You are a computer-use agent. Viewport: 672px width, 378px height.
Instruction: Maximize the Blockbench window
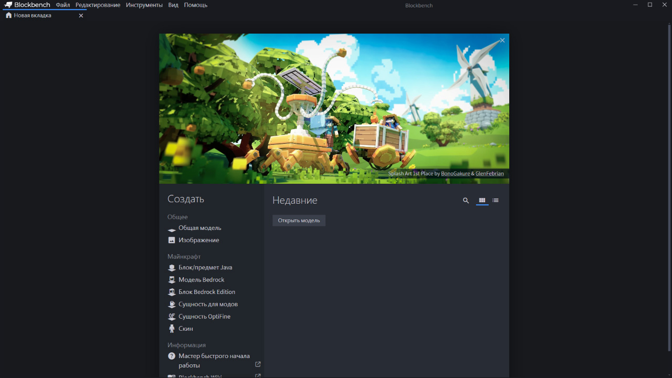click(650, 5)
